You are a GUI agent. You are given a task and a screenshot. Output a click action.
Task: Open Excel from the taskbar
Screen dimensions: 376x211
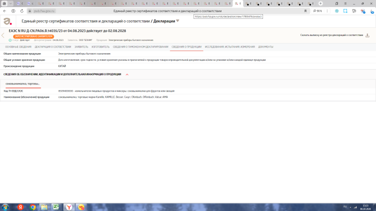point(56,207)
